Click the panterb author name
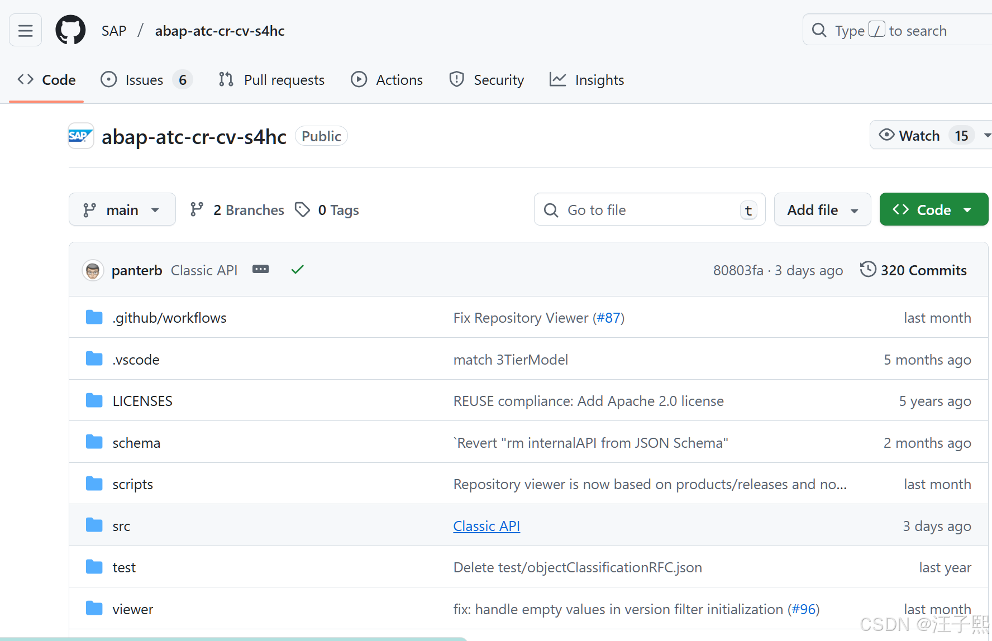 [x=137, y=270]
